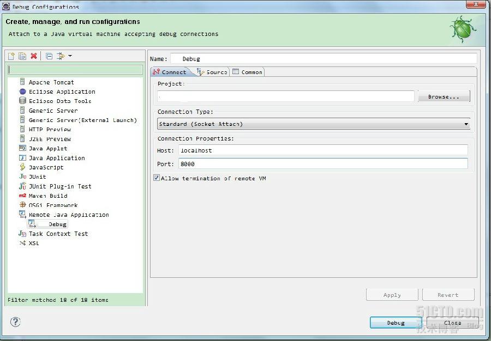Click the Task Context Test icon
The height and width of the screenshot is (341, 491).
click(x=22, y=234)
